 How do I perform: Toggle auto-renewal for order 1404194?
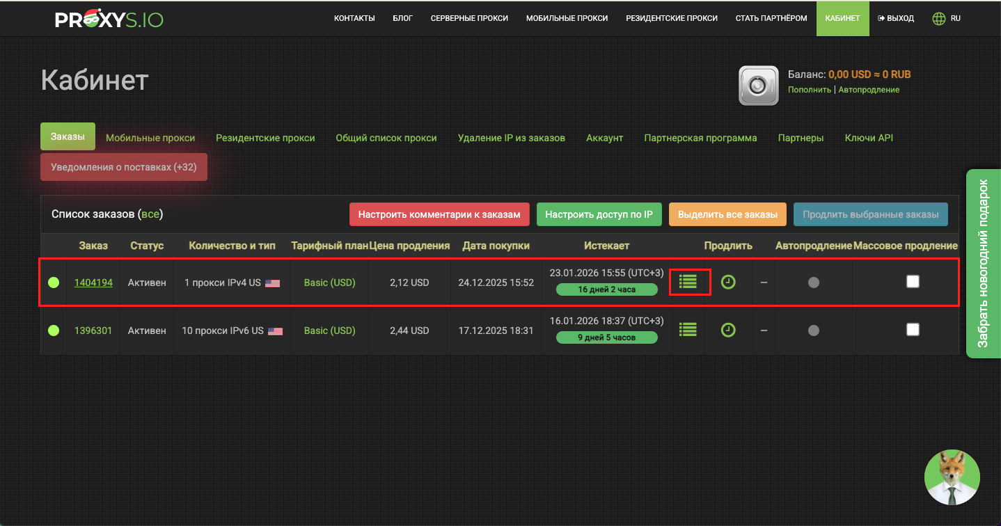(813, 282)
